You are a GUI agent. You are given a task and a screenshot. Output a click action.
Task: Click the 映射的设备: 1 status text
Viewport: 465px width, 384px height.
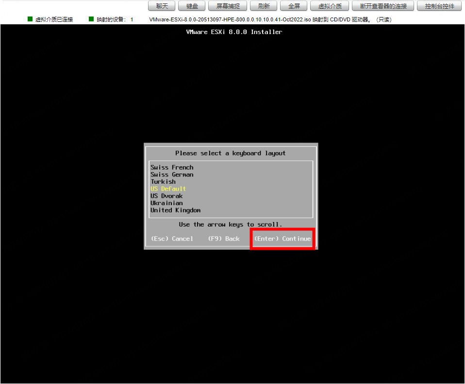pyautogui.click(x=115, y=19)
